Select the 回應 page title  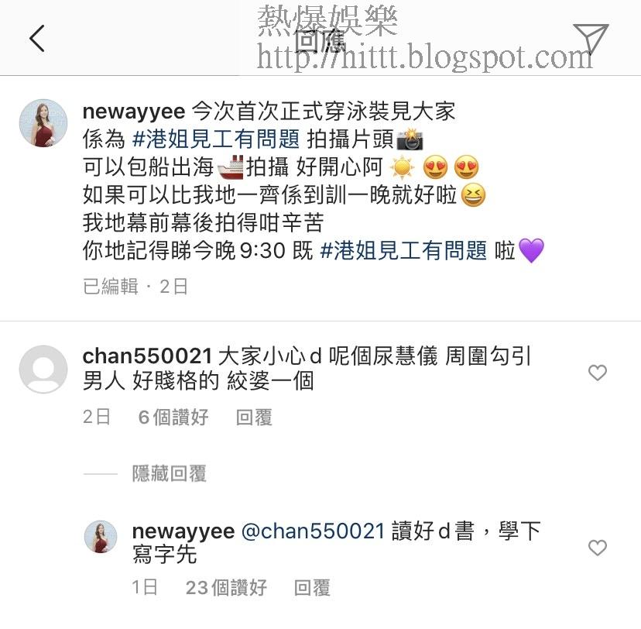click(x=320, y=41)
